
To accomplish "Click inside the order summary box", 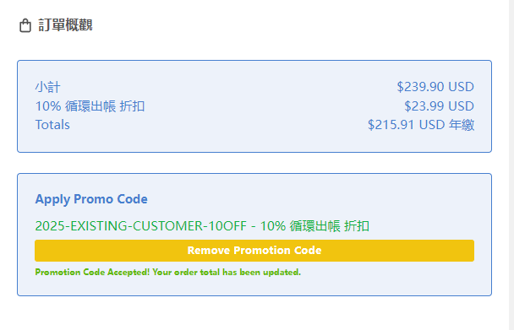I will [x=254, y=106].
